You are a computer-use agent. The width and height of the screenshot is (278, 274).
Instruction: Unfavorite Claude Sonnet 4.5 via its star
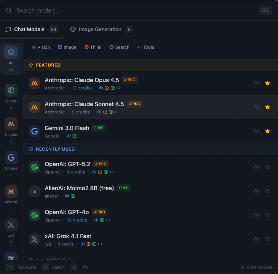click(268, 107)
